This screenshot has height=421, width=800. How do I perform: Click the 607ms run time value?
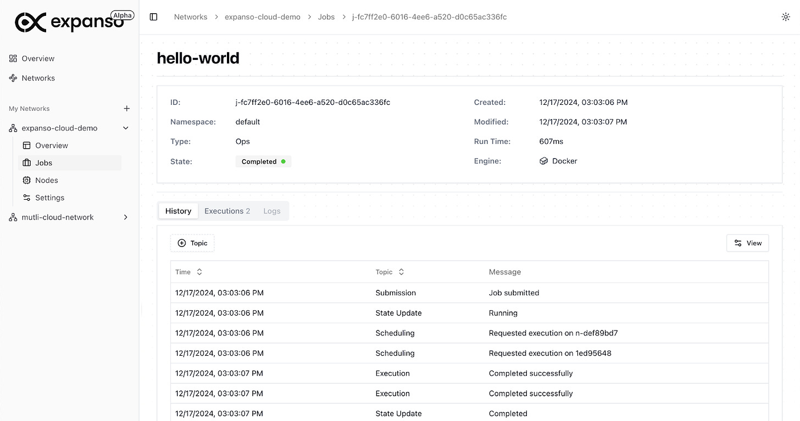[x=551, y=141]
